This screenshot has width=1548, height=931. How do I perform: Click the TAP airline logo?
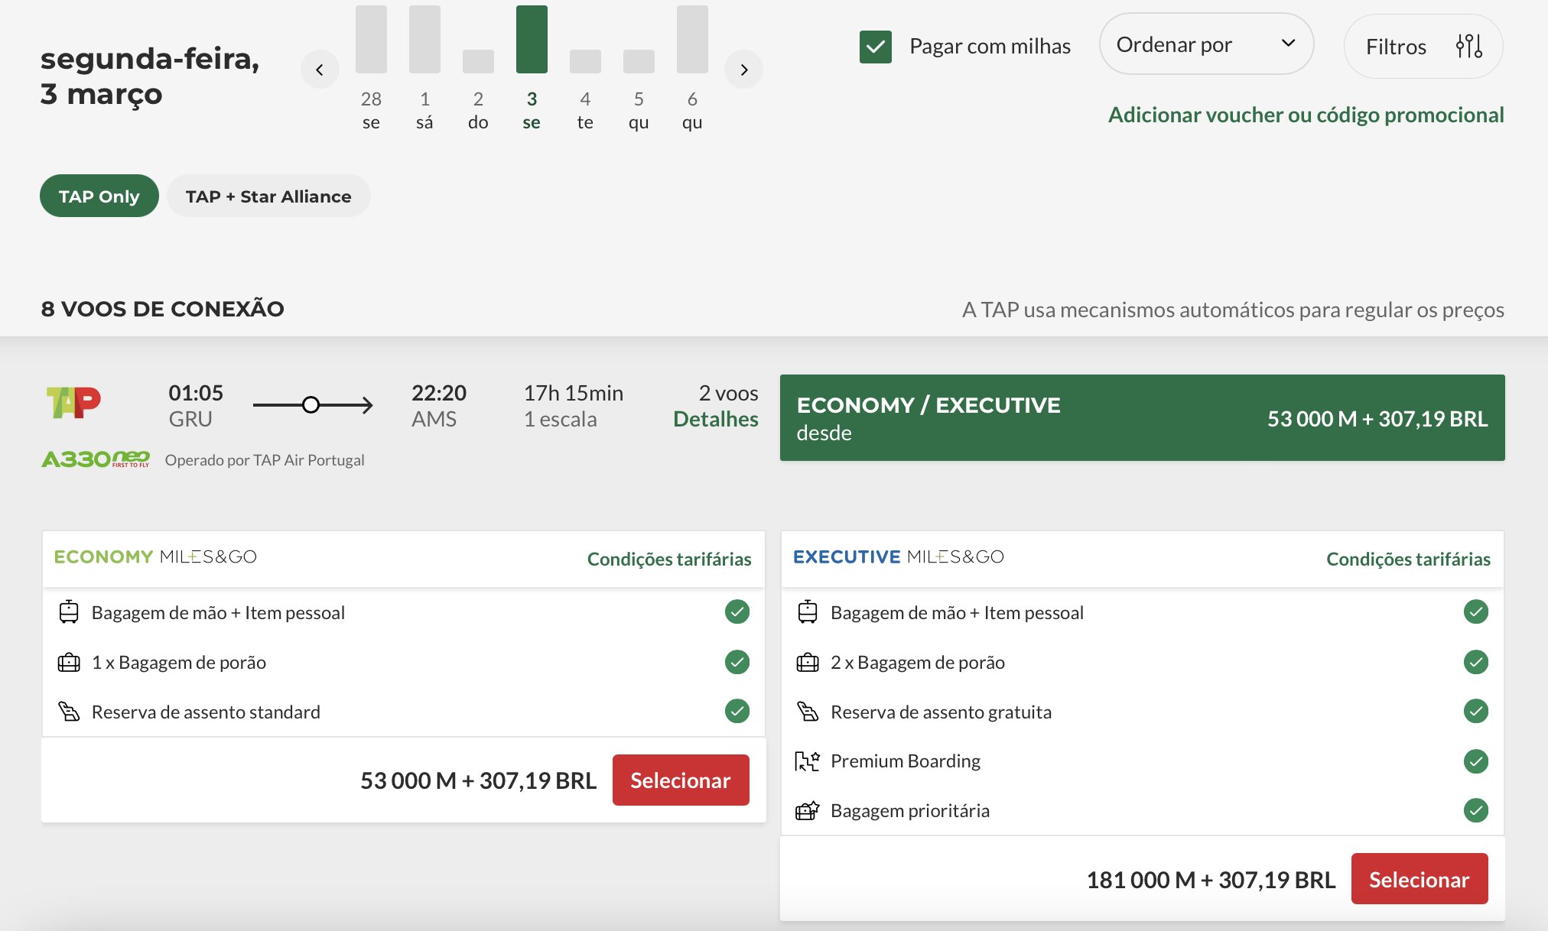(73, 402)
